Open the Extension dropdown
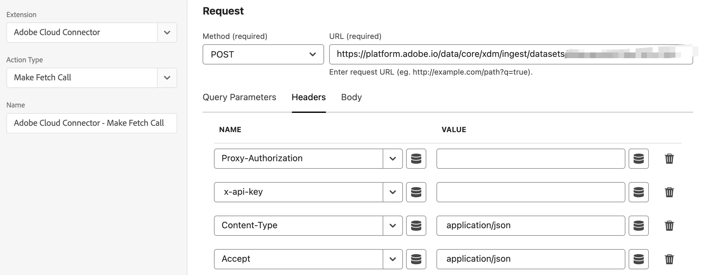This screenshot has height=275, width=702. tap(167, 33)
